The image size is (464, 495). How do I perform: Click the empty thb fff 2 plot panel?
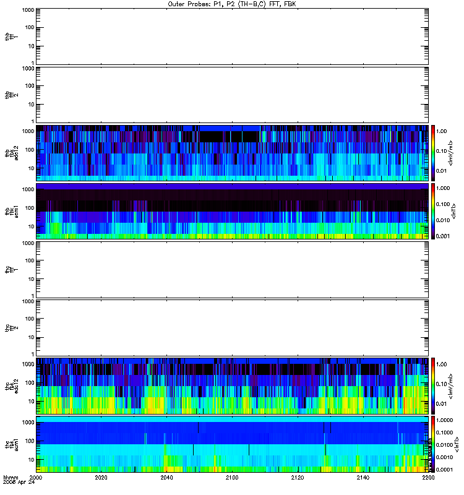pos(232,95)
